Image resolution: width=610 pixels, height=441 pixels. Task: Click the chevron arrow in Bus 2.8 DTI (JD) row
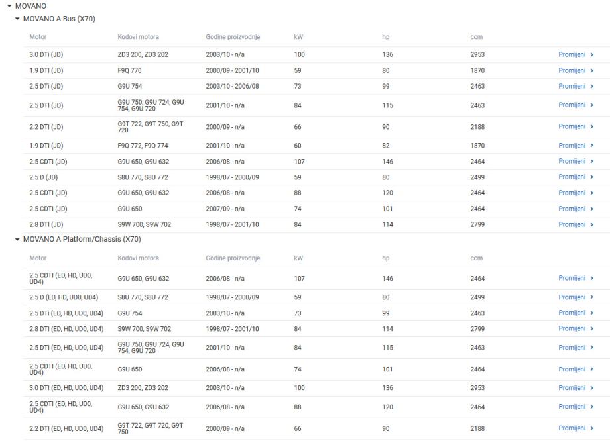[591, 224]
